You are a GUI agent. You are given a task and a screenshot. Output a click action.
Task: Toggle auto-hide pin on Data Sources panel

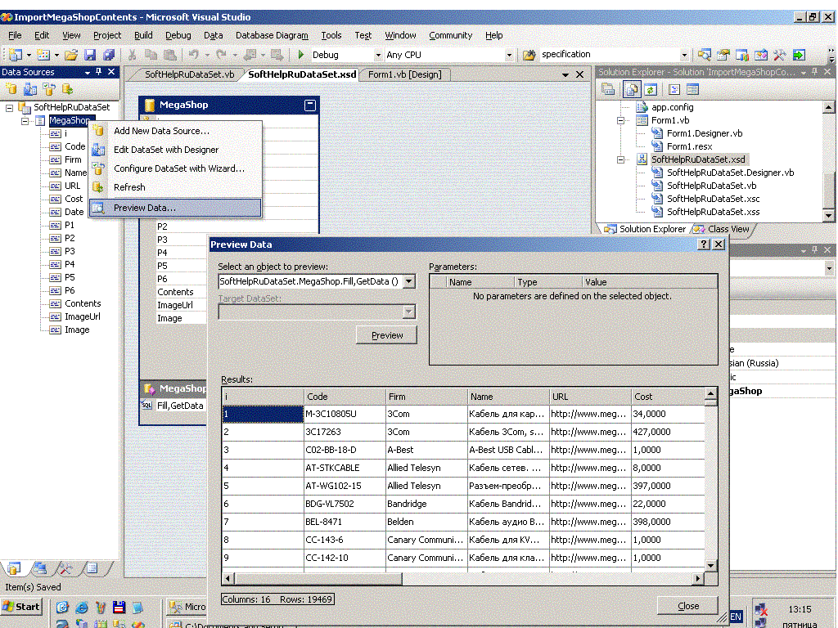click(x=98, y=72)
